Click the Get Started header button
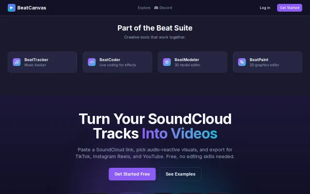The height and width of the screenshot is (194, 310). click(290, 8)
